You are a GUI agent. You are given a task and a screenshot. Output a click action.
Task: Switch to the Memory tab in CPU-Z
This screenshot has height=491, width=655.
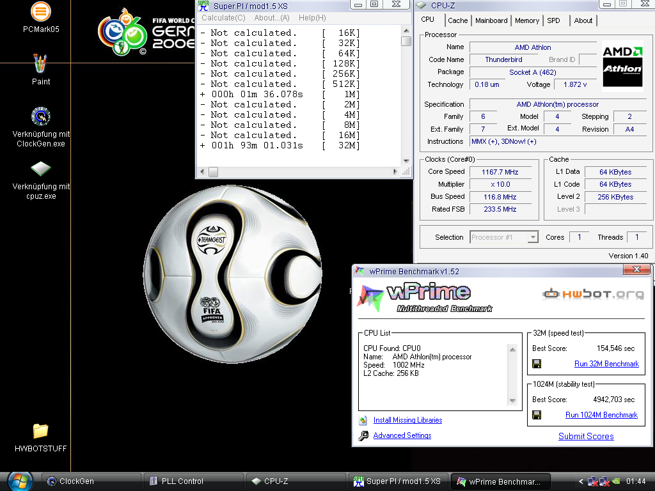tap(527, 20)
